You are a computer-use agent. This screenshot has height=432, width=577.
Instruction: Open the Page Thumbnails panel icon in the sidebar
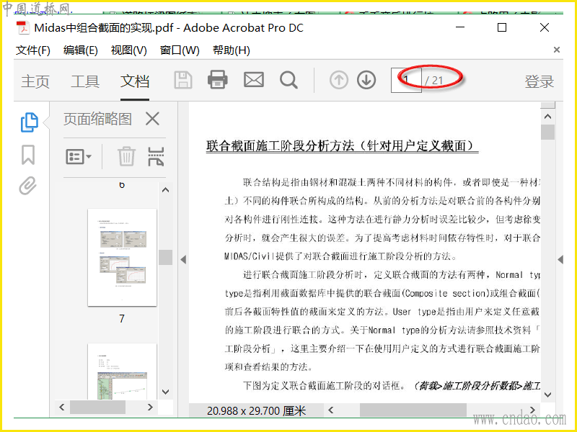(x=29, y=122)
